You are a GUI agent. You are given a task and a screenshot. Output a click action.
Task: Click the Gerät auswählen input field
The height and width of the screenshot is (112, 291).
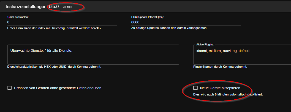62,22
